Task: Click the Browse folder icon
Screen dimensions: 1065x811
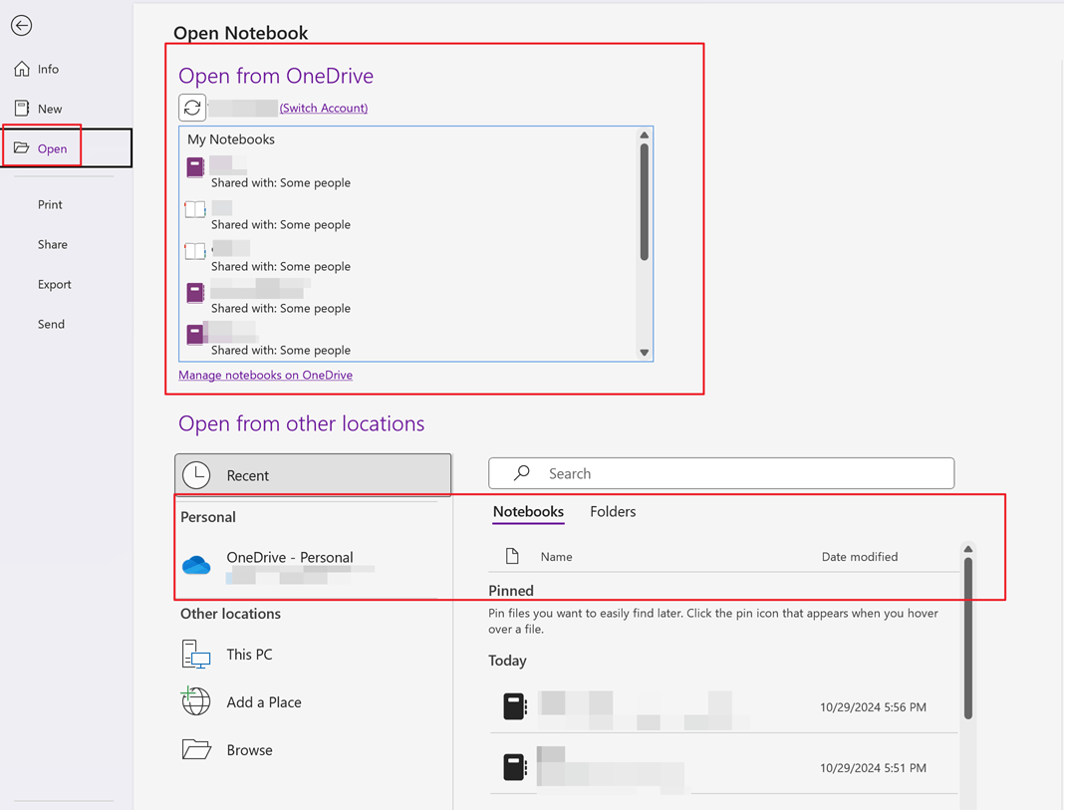Action: [x=196, y=749]
